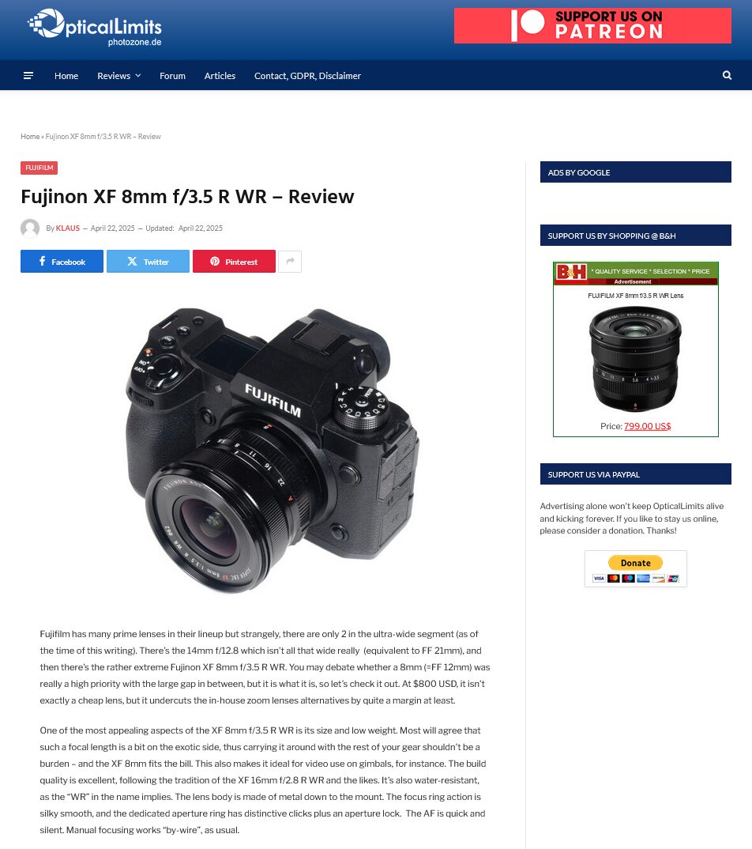
Task: Click the search magnifier icon
Action: click(x=727, y=75)
